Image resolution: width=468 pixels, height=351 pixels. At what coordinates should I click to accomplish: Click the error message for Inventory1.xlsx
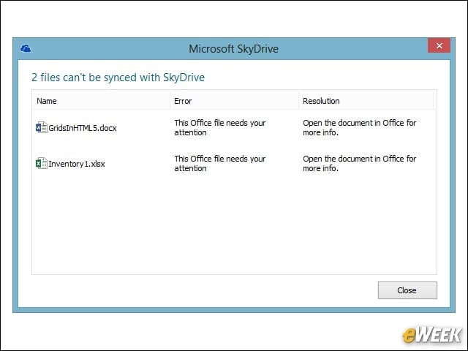click(x=220, y=163)
